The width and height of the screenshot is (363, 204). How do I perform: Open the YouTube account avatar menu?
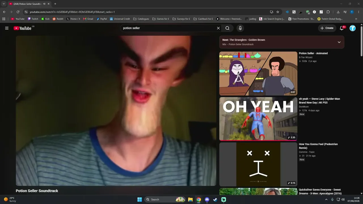353,28
